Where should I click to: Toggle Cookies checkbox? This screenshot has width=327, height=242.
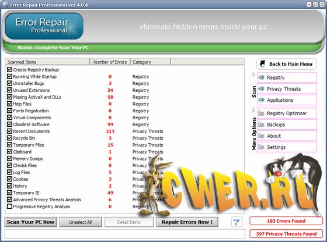(9, 179)
